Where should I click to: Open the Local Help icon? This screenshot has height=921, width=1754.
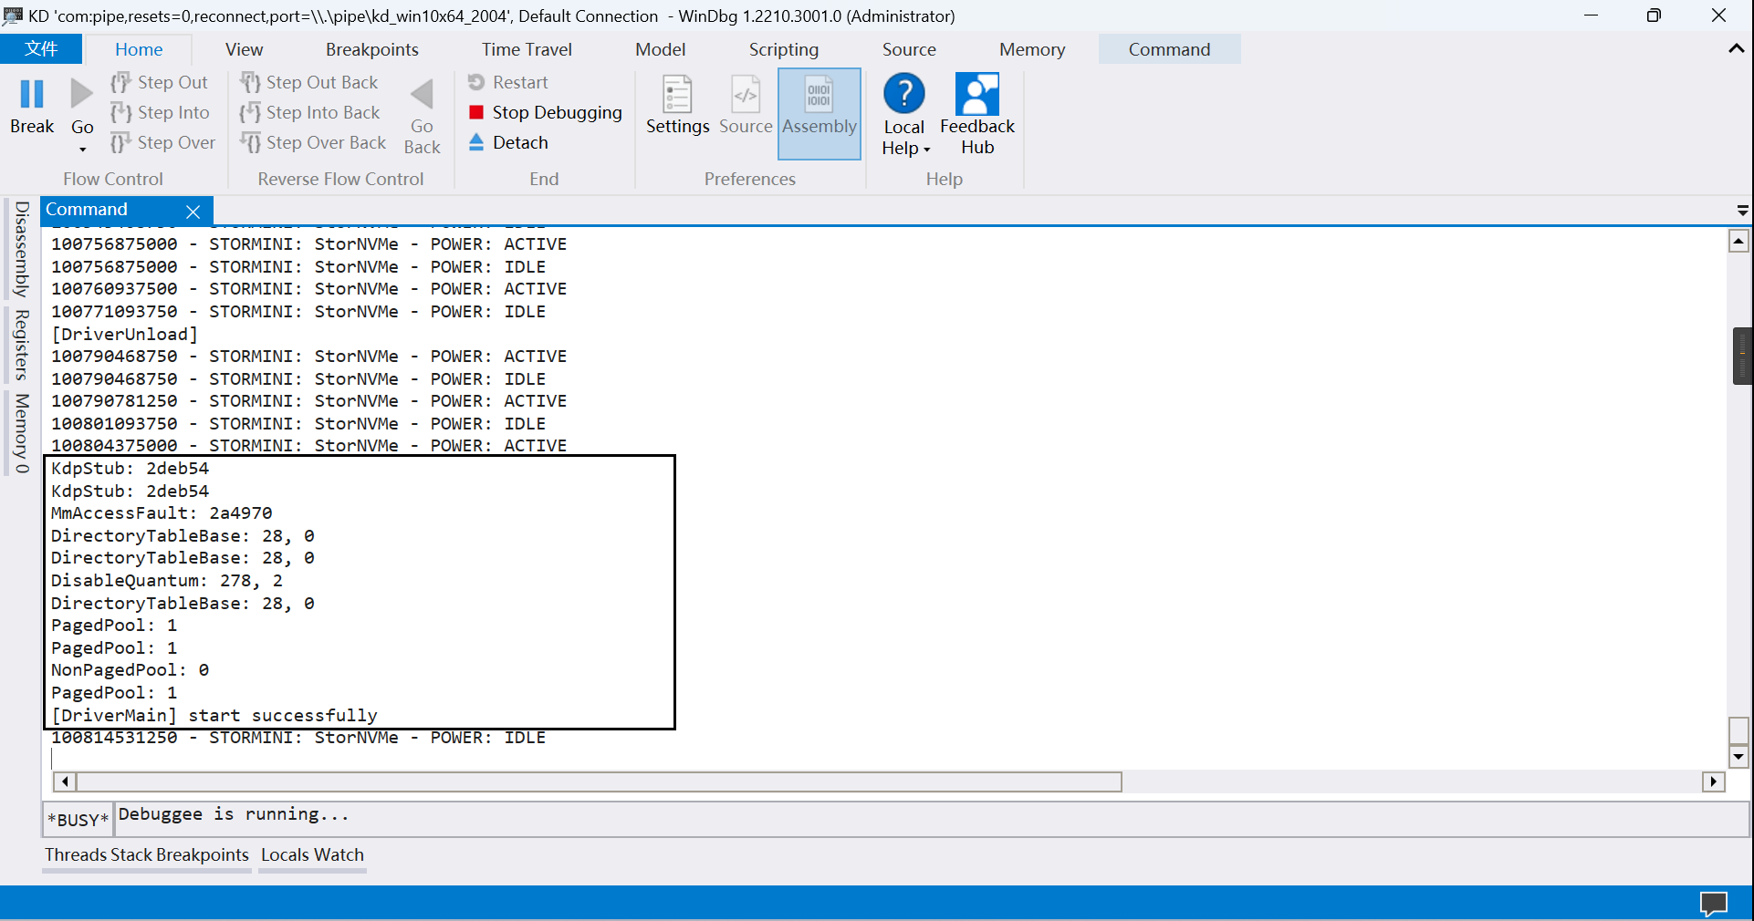(x=904, y=93)
